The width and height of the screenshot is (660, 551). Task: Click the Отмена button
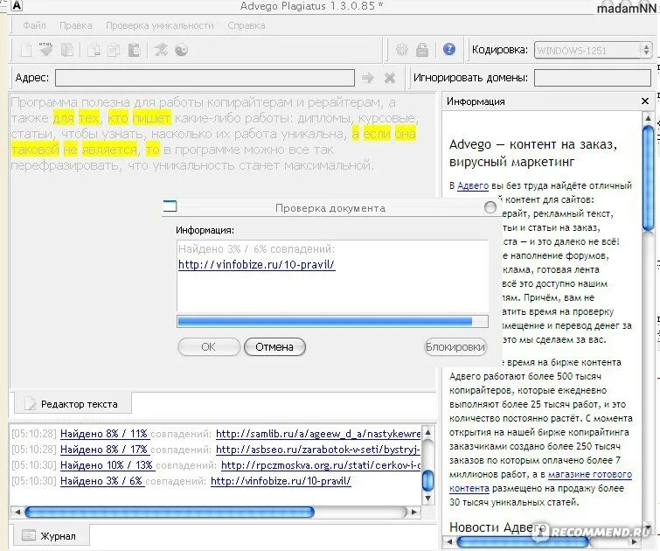click(x=274, y=346)
